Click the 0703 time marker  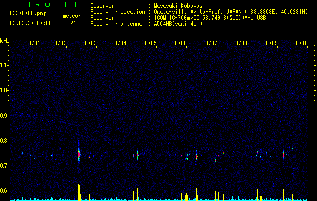tap(91, 43)
